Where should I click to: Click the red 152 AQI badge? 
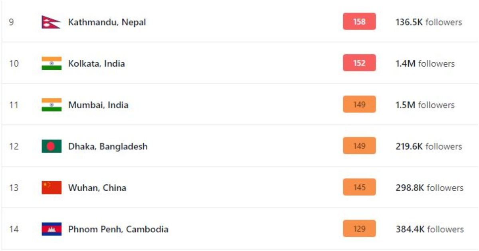click(x=359, y=63)
